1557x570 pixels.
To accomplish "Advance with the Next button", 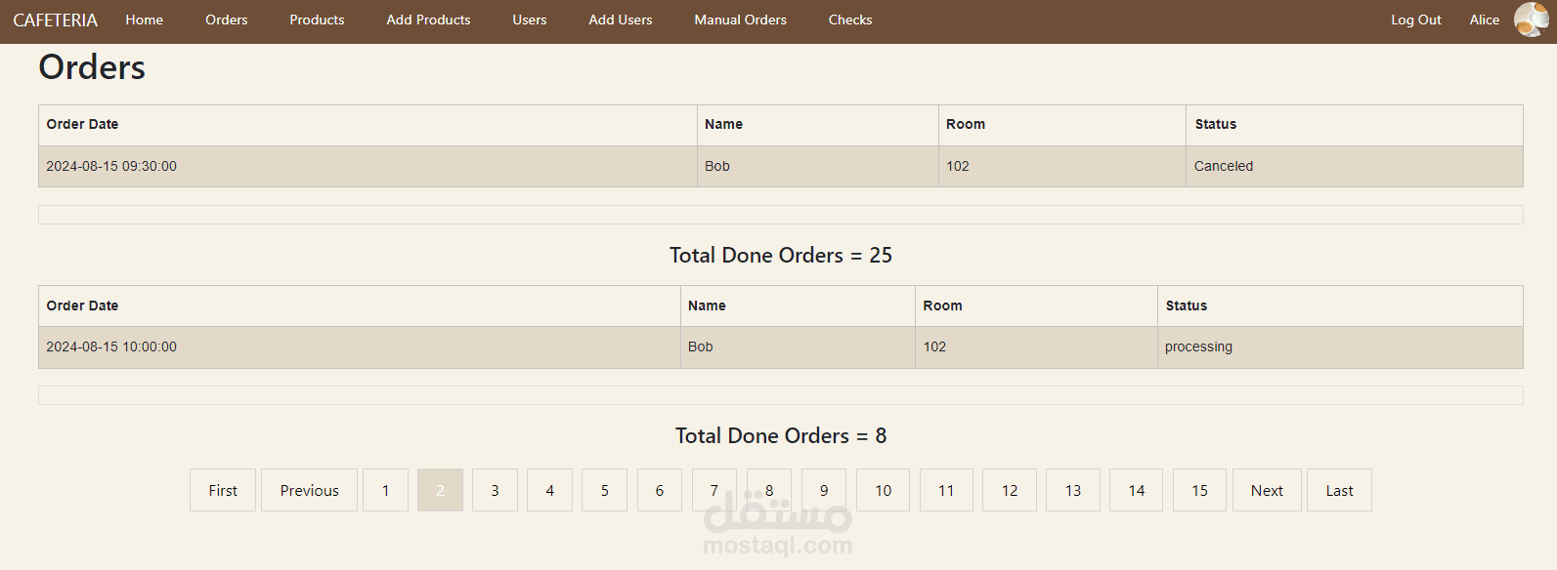I will pyautogui.click(x=1267, y=490).
